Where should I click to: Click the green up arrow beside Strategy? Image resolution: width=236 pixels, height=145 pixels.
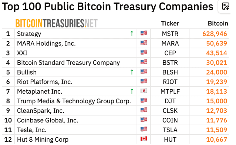[x=132, y=34]
